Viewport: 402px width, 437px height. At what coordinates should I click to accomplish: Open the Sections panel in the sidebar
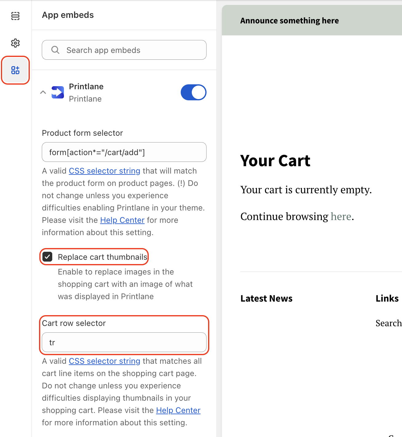[15, 16]
